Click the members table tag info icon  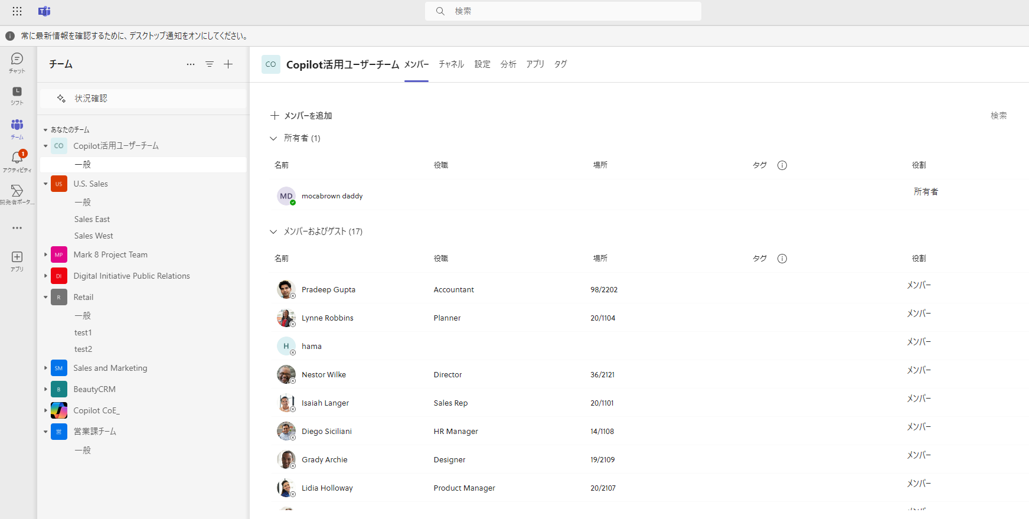click(782, 259)
